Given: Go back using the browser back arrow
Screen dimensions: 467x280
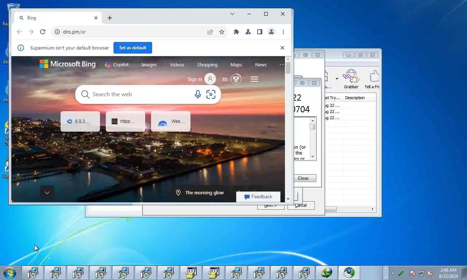Looking at the screenshot, I should coord(19,32).
